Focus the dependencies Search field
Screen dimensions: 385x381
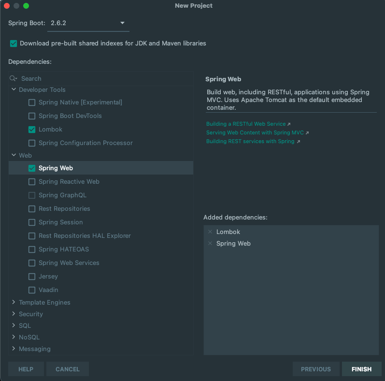(x=101, y=79)
